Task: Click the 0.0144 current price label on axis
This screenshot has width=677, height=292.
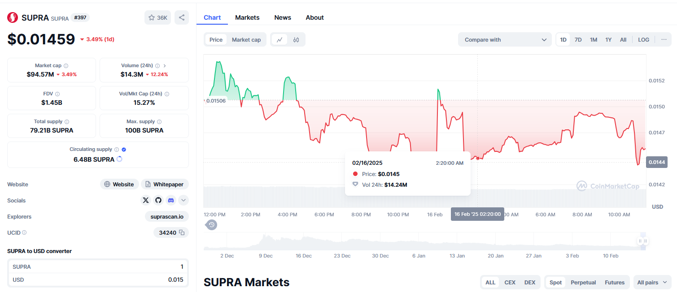Action: click(x=657, y=162)
